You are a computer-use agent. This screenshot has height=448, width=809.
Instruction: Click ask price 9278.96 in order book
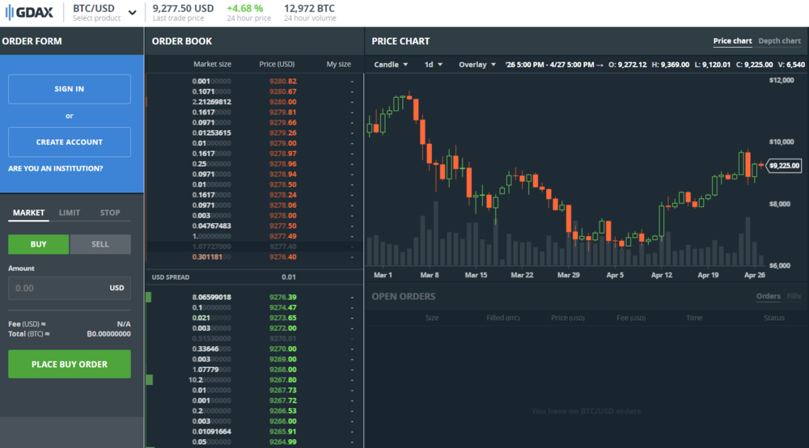tap(282, 164)
